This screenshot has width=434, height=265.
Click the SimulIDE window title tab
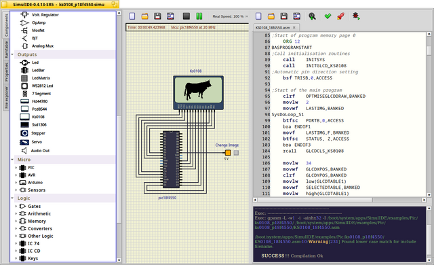60,5
